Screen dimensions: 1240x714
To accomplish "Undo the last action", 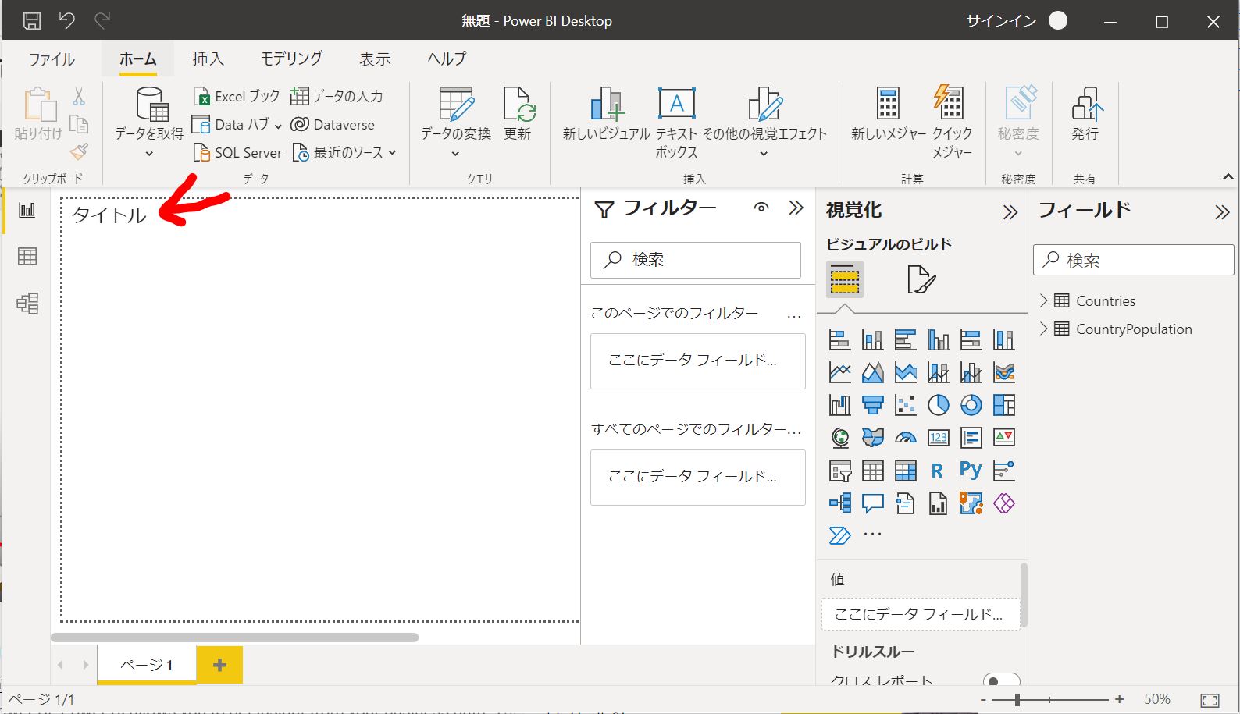I will [67, 20].
